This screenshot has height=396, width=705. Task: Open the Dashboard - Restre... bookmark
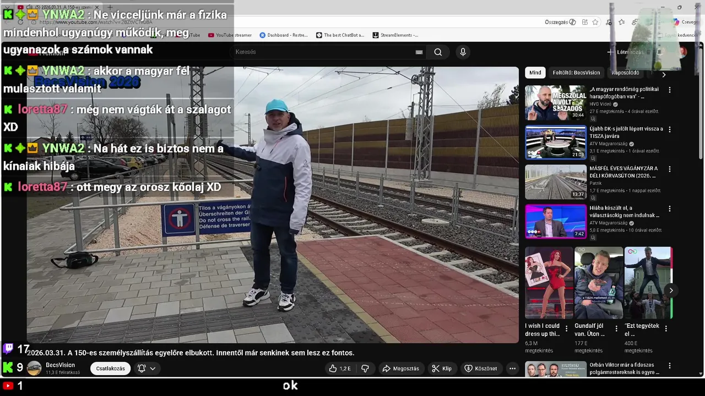click(x=284, y=35)
